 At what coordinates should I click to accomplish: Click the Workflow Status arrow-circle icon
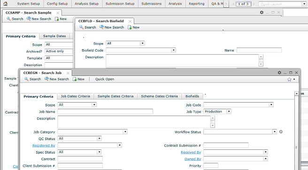(x=281, y=132)
